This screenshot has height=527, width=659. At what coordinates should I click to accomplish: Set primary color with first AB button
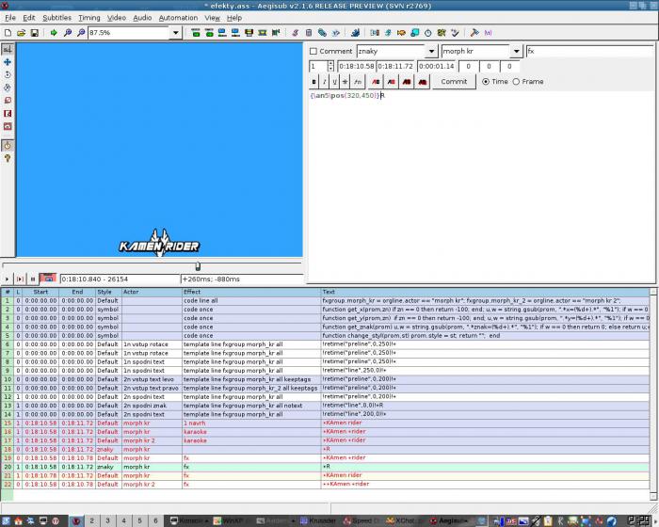click(376, 82)
